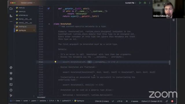Close the typing.py tab
Image resolution: width=185 pixels, height=104 pixels.
tap(34, 30)
